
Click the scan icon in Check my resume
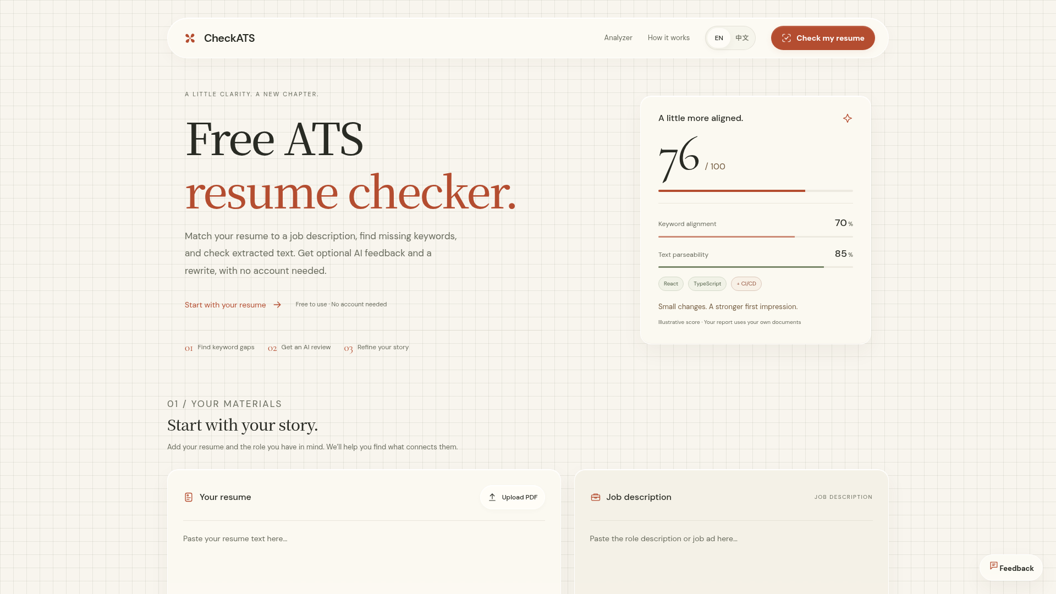tap(787, 38)
